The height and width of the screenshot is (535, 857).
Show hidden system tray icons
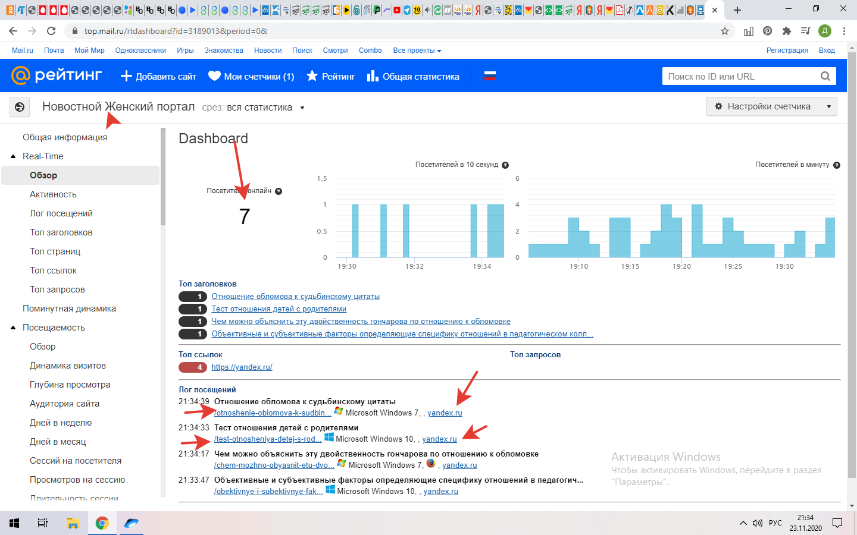click(x=743, y=523)
